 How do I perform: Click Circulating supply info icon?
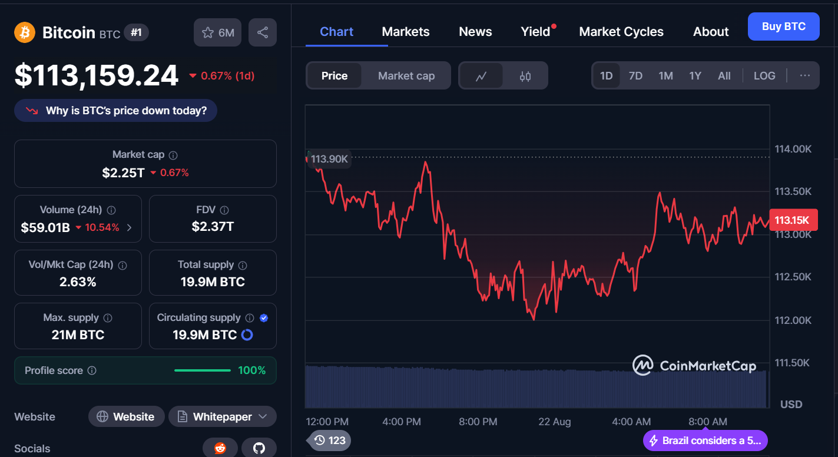pos(250,318)
